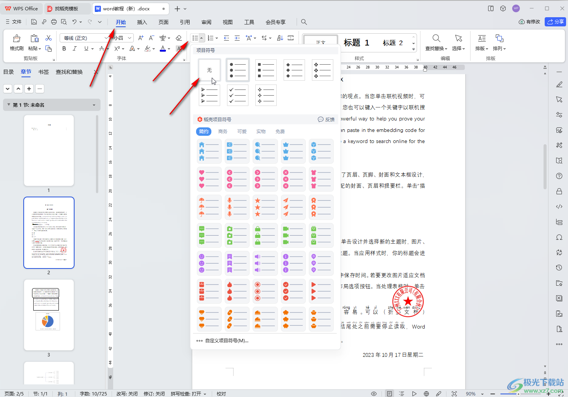568x397 pixels.
Task: Open the 文件 menu
Action: [x=13, y=22]
